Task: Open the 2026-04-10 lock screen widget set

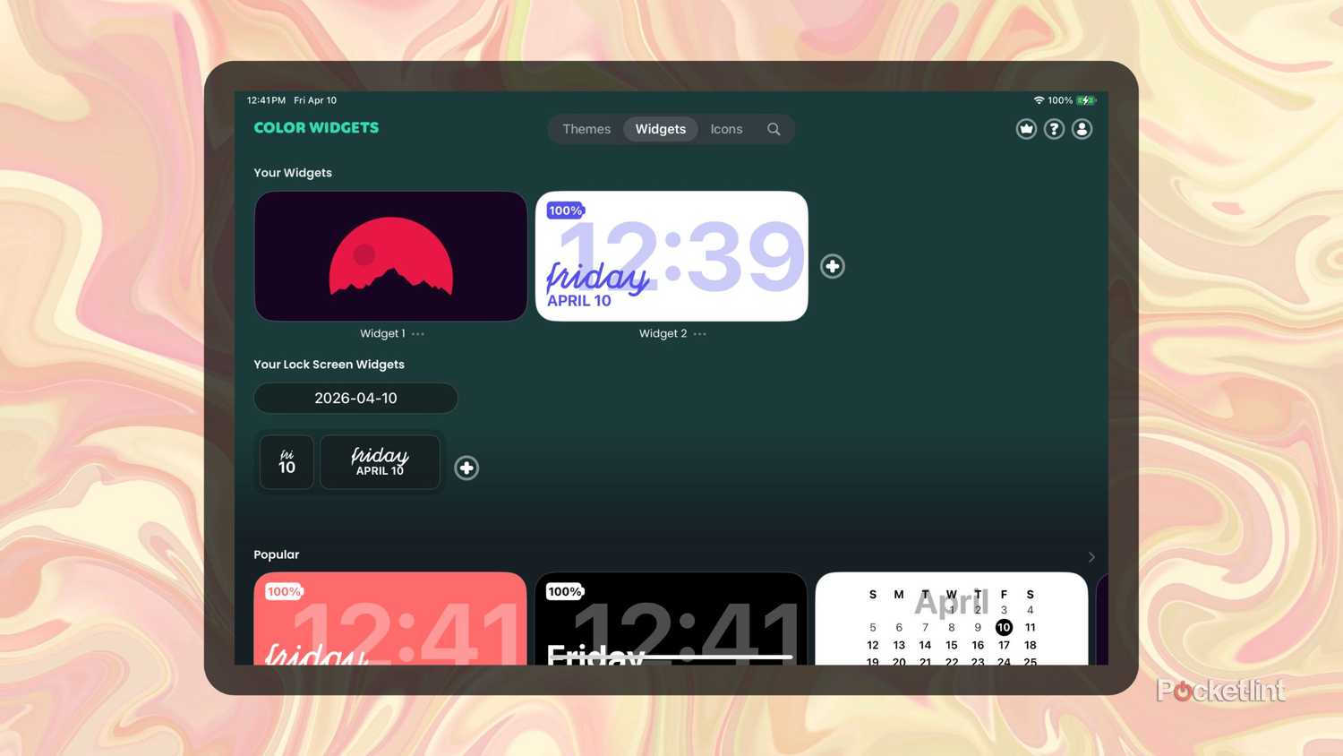Action: tap(355, 398)
